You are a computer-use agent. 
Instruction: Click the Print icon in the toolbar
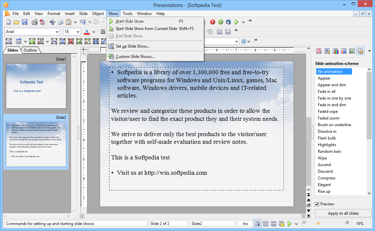35,22
